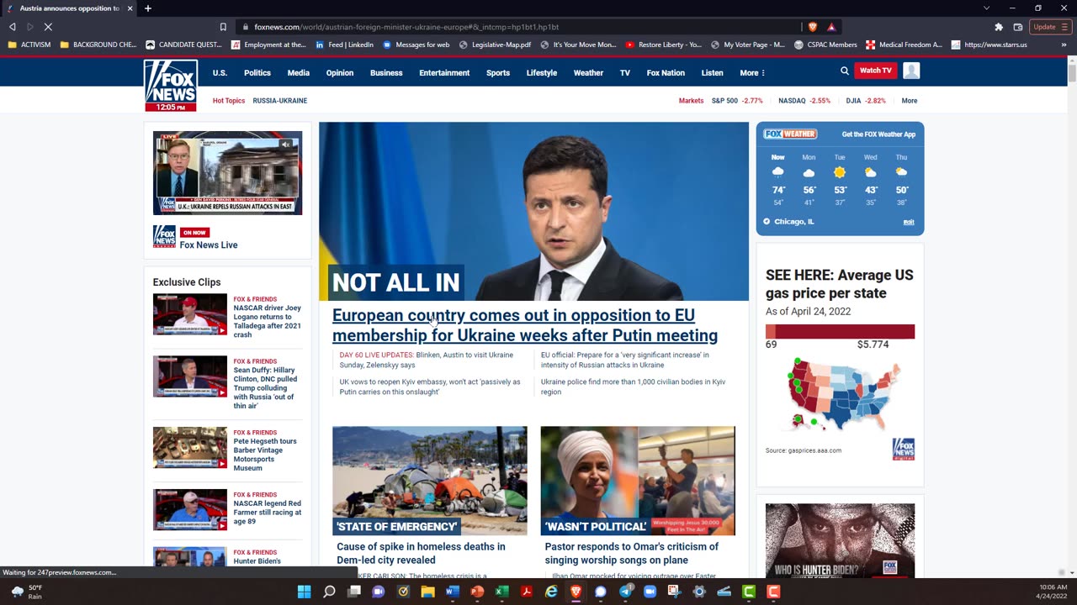Play the Sean Duffy clip thumbnail
Screen dimensions: 1077x605
(x=190, y=376)
